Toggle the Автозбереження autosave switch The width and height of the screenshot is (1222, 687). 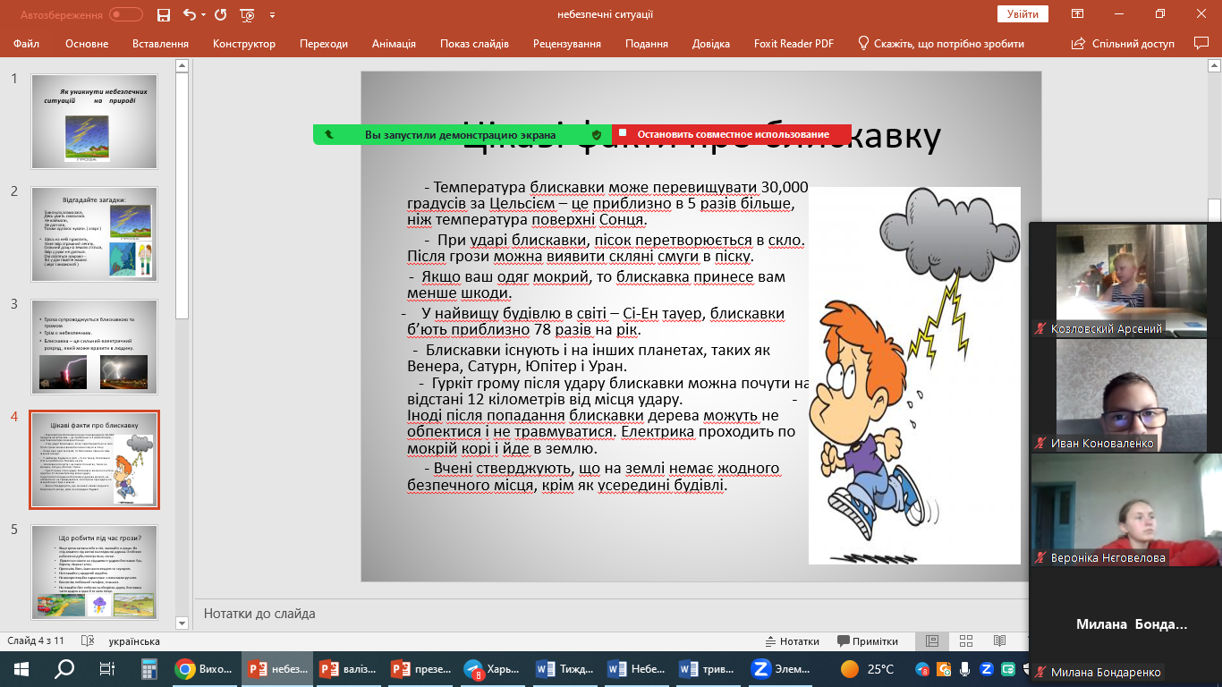click(x=126, y=14)
